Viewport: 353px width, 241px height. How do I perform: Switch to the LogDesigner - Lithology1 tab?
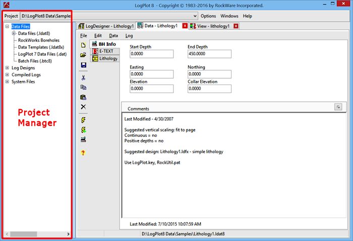coord(106,26)
